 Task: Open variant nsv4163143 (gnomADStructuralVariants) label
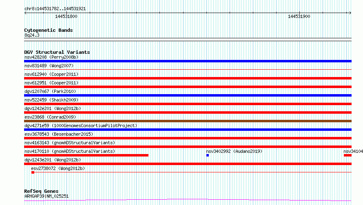tap(70, 143)
